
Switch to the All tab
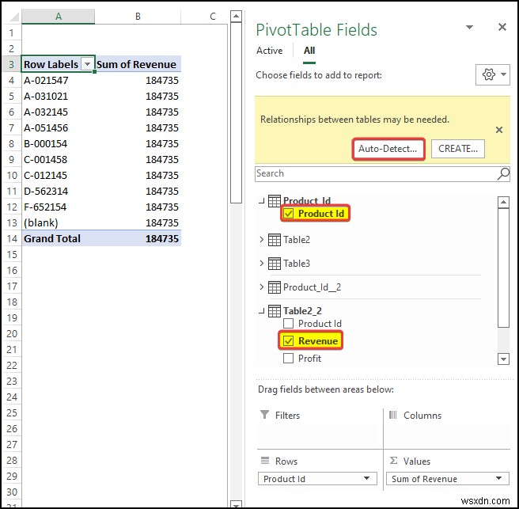click(x=309, y=51)
